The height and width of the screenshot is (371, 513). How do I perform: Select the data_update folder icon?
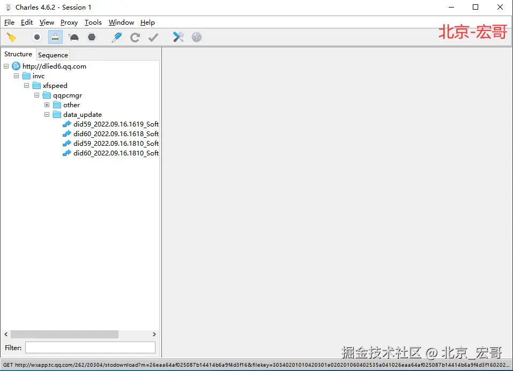click(x=57, y=115)
